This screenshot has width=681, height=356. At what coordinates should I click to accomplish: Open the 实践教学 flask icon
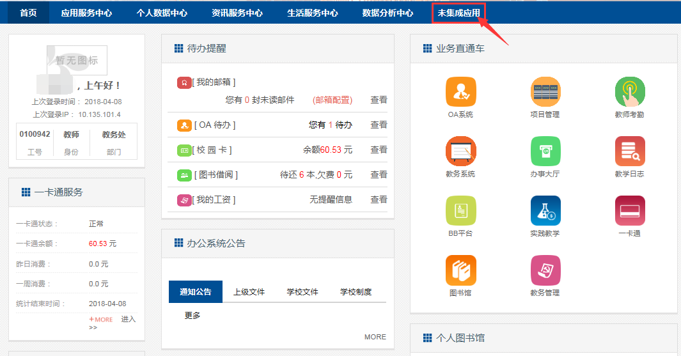[545, 212]
